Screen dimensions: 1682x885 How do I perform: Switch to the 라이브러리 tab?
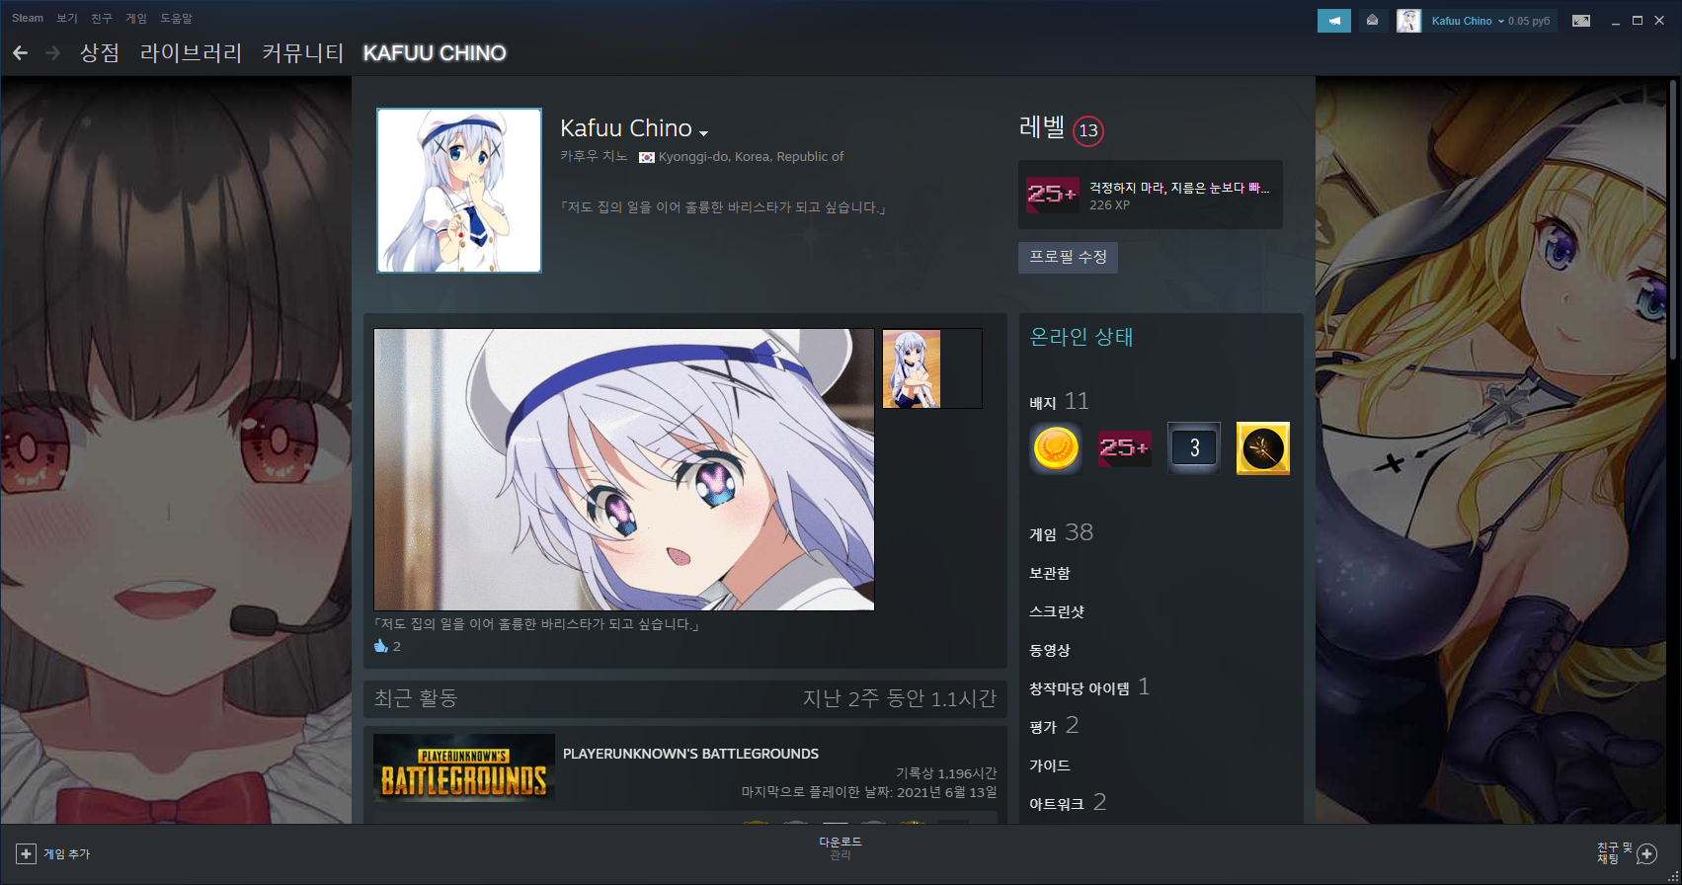tap(192, 53)
